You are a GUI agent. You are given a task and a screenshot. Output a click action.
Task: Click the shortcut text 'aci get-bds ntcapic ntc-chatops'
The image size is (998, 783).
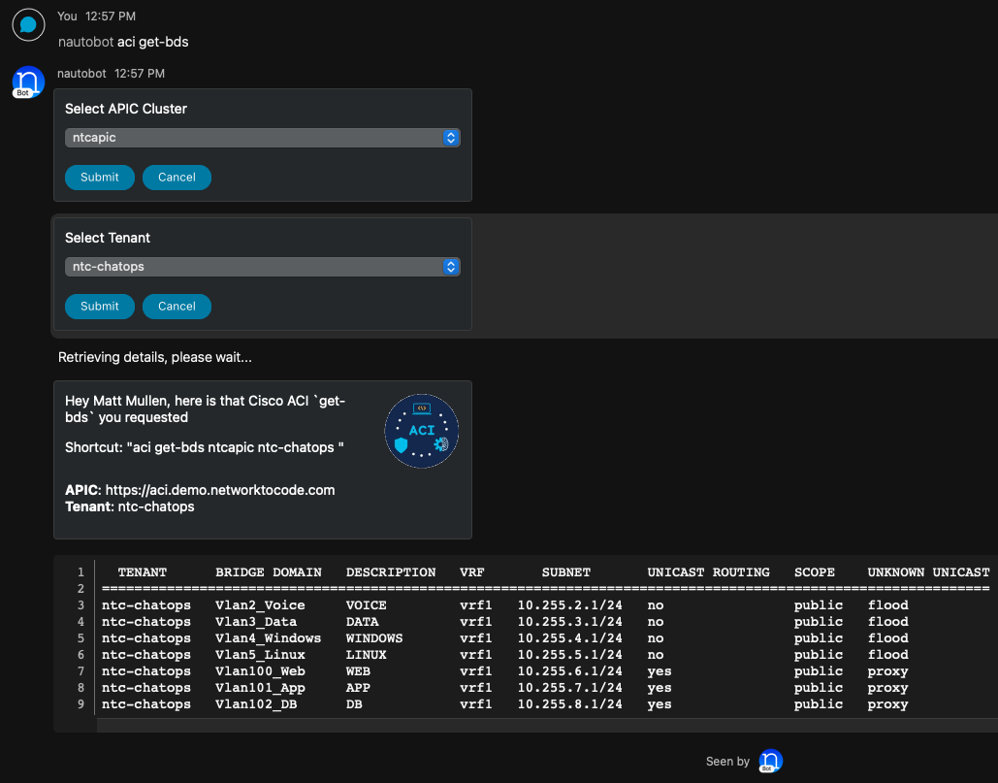click(234, 447)
